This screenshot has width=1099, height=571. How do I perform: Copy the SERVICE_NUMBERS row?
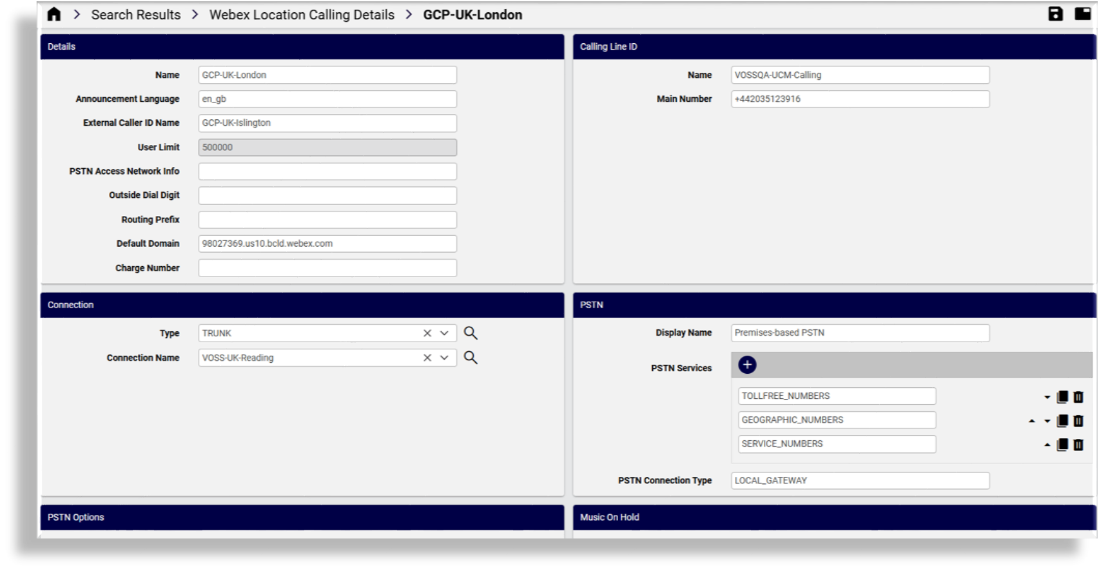point(1062,445)
